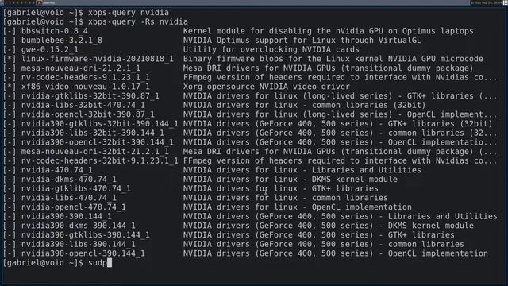Select package name gwe-0.15.2_1
The image size is (508, 286).
pyautogui.click(x=50, y=49)
